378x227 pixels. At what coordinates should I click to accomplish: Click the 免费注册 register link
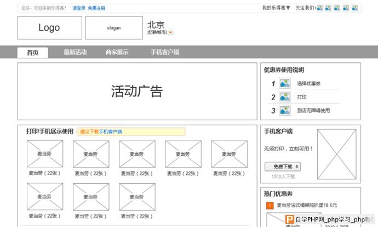pos(96,8)
